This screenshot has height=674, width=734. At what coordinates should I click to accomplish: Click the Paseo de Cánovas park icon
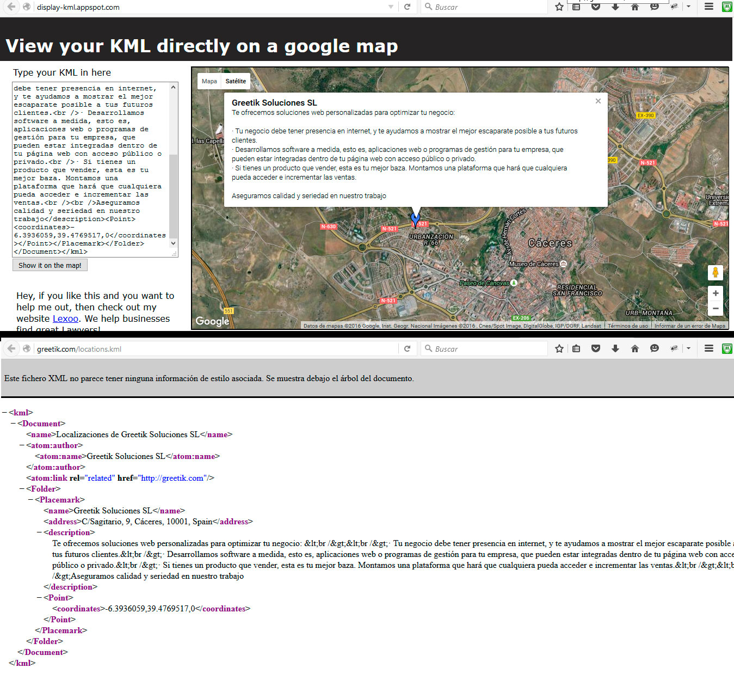(x=514, y=283)
